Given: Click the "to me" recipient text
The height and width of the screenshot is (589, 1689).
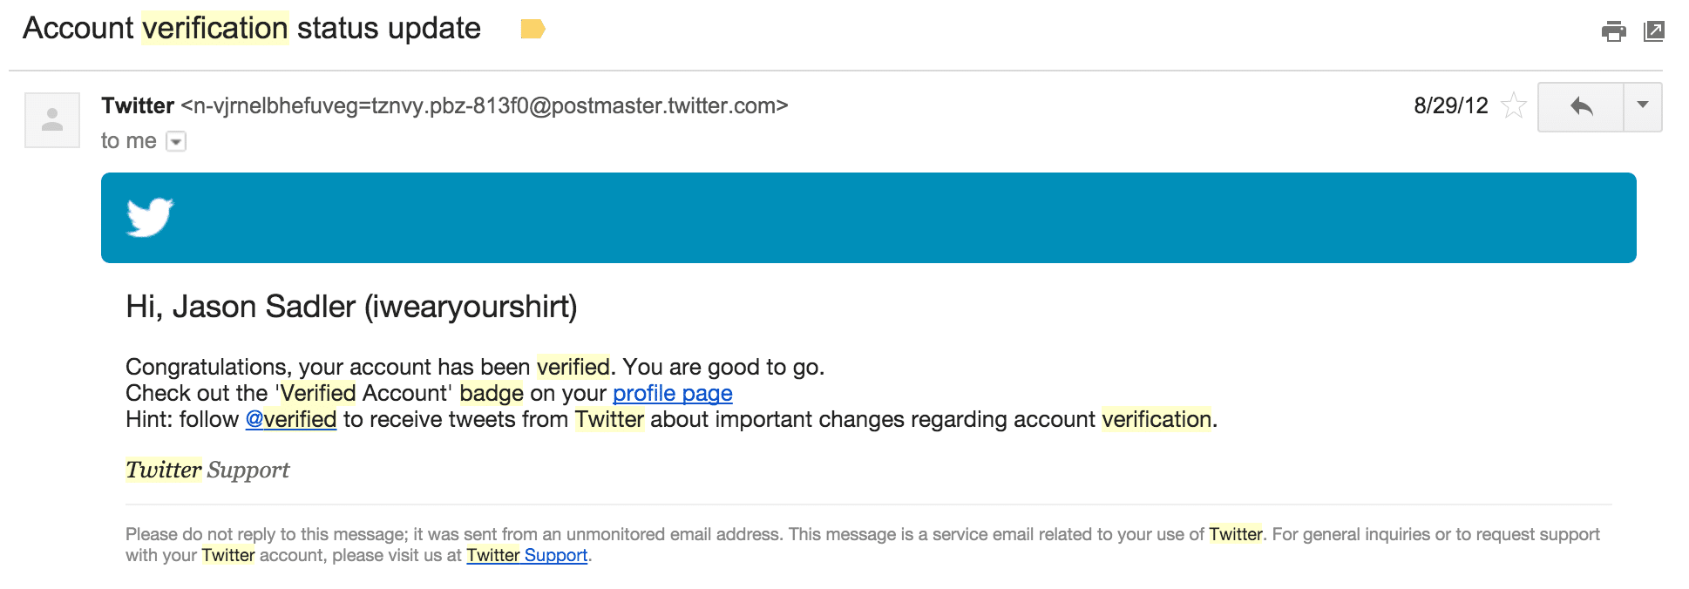Looking at the screenshot, I should (x=128, y=141).
